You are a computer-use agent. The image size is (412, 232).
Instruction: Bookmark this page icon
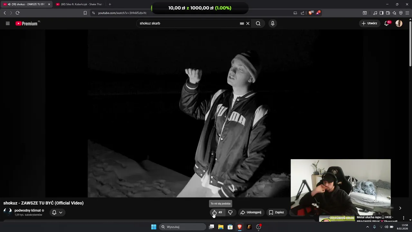coord(85,13)
